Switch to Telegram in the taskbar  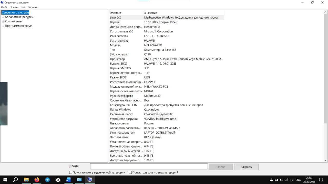(x=47, y=180)
